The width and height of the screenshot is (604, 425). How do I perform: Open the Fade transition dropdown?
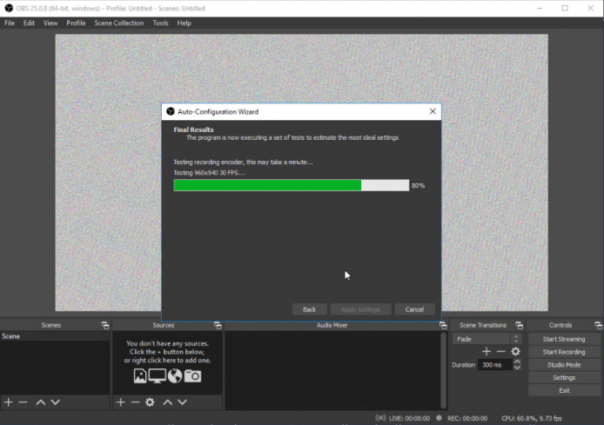click(x=487, y=339)
